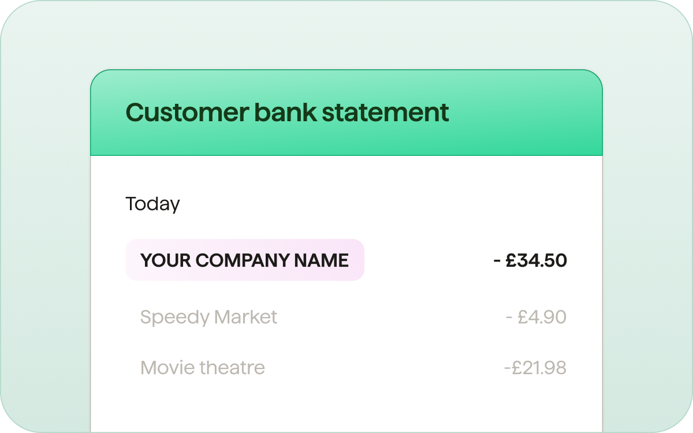
Task: Click the "Customer bank statement" heading
Action: click(x=287, y=112)
